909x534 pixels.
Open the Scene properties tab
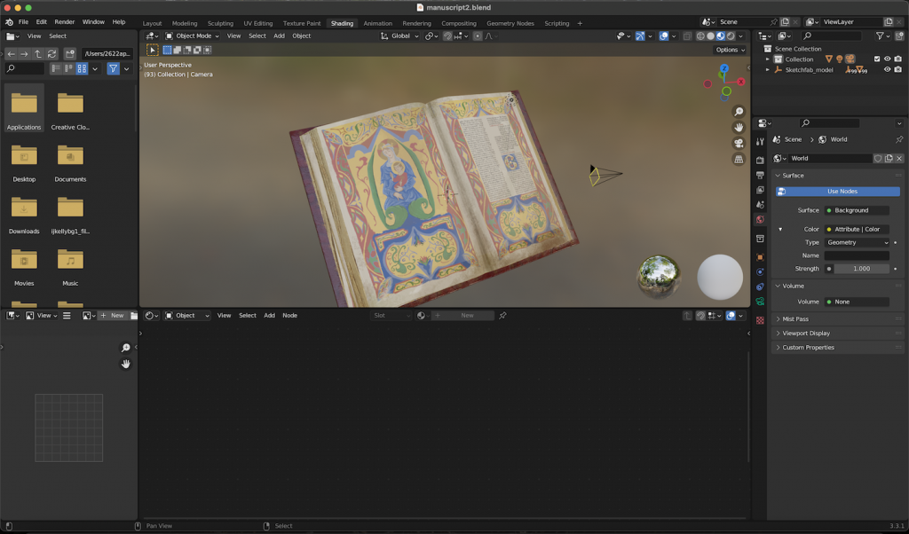tap(760, 204)
